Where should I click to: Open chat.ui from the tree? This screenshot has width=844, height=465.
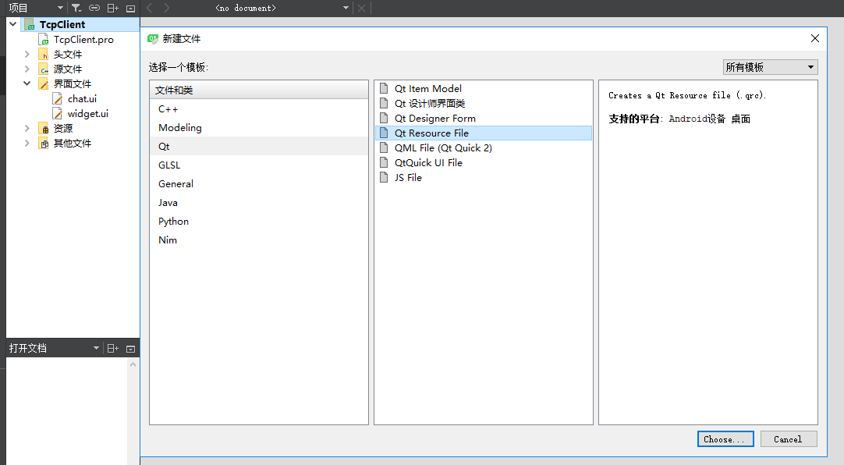coord(82,98)
